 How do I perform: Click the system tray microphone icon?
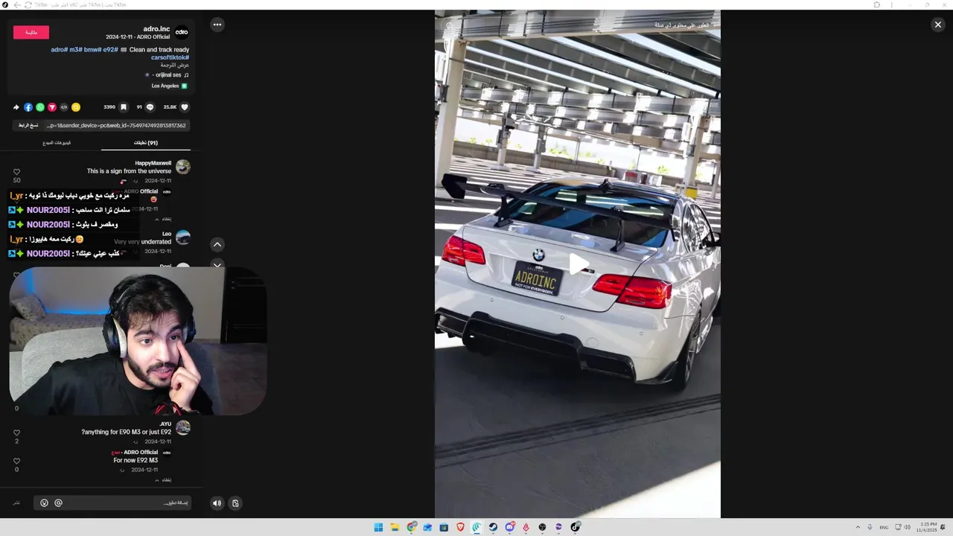point(870,527)
